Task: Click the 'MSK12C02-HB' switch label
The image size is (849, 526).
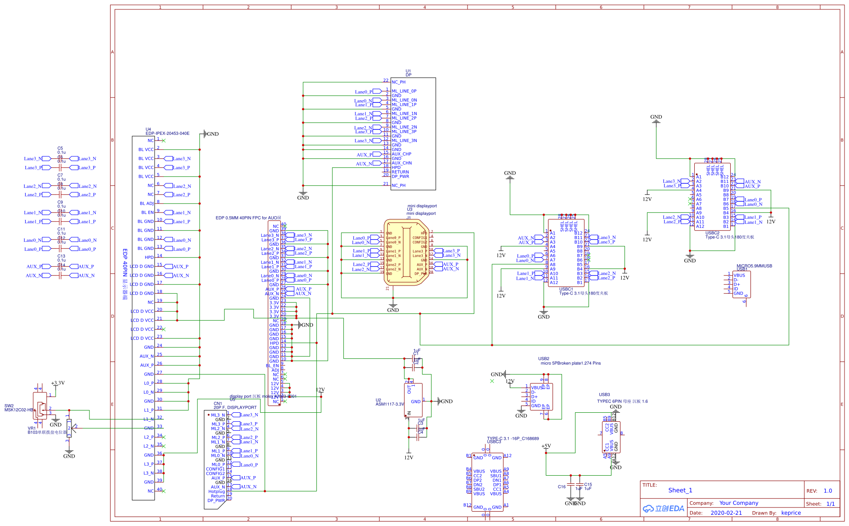Action: (18, 410)
